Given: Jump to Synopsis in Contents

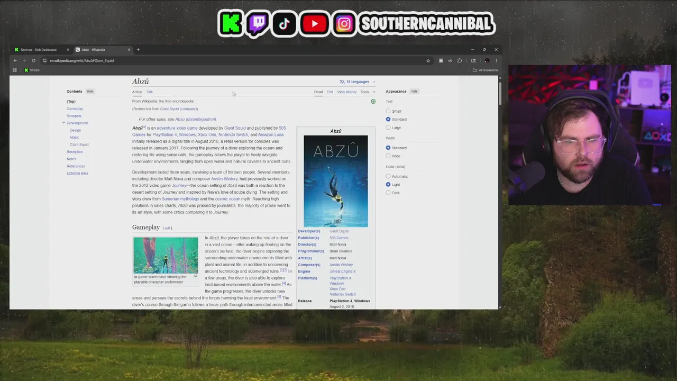Looking at the screenshot, I should (74, 116).
